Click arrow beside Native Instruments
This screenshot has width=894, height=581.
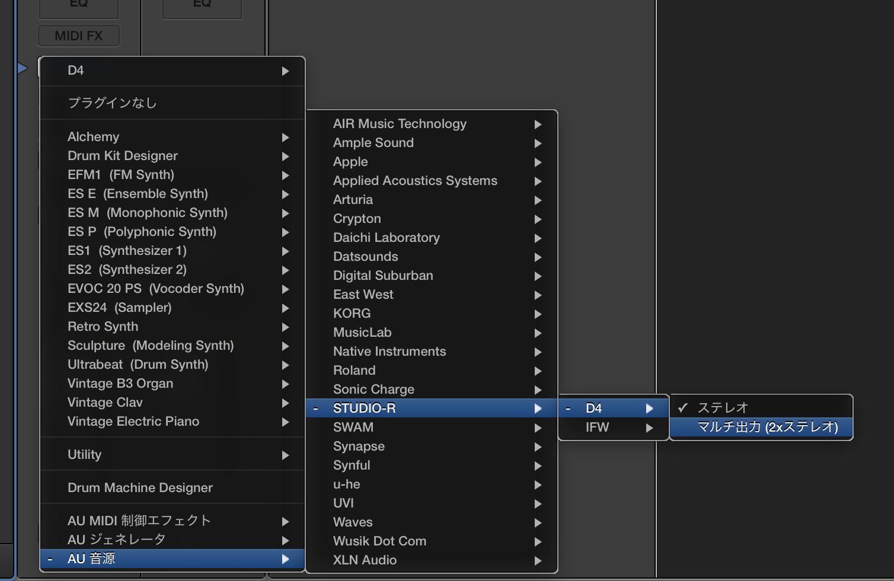(538, 352)
